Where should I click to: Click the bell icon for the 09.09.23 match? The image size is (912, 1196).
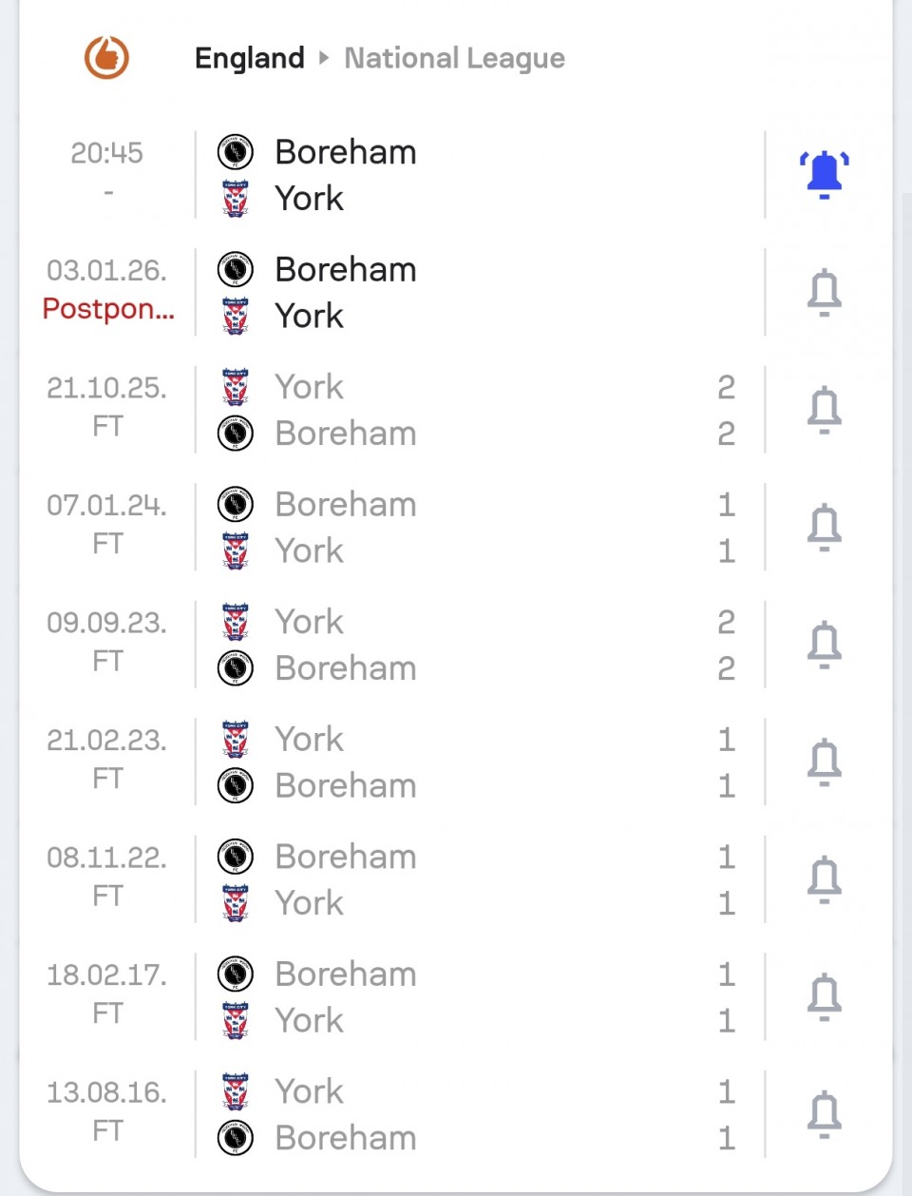tap(824, 645)
